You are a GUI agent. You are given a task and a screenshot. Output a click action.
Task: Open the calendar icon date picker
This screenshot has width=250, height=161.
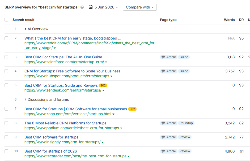[91, 7]
